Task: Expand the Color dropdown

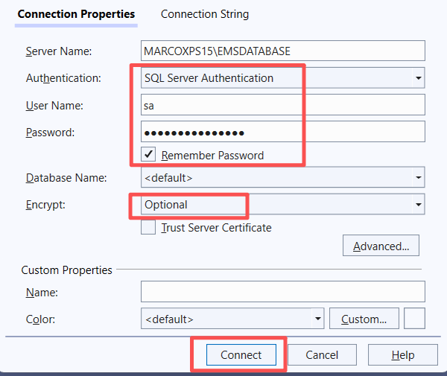Action: pyautogui.click(x=232, y=319)
